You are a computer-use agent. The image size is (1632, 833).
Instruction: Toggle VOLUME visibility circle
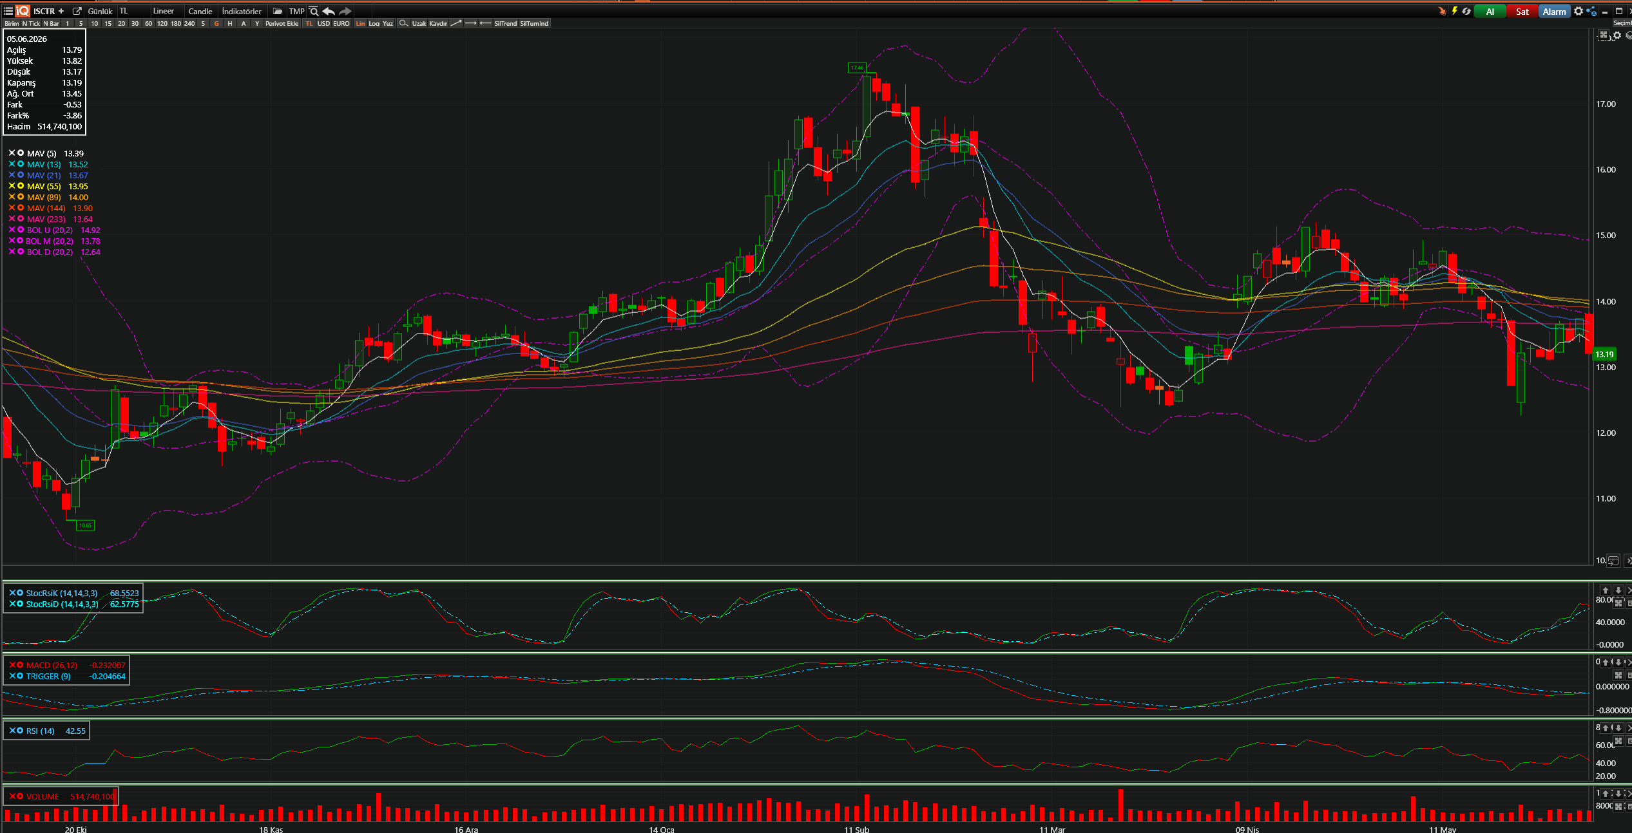[x=20, y=796]
